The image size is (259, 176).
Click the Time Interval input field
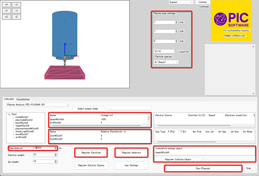pos(43,148)
